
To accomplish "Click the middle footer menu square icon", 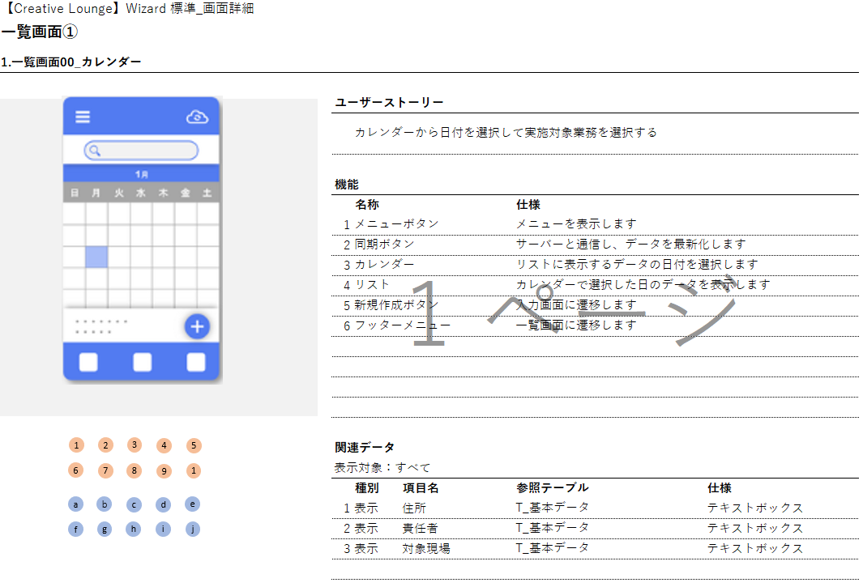I will pyautogui.click(x=142, y=362).
